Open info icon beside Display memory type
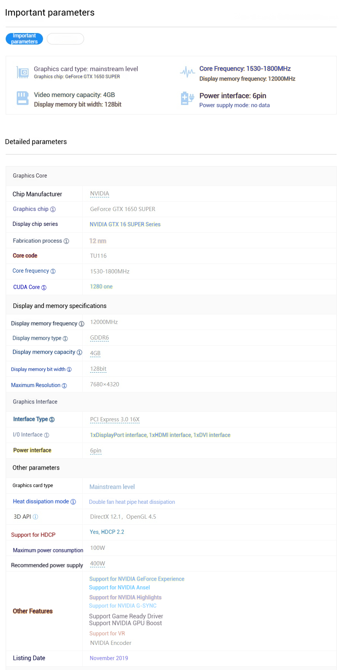This screenshot has width=345, height=670. [x=65, y=338]
